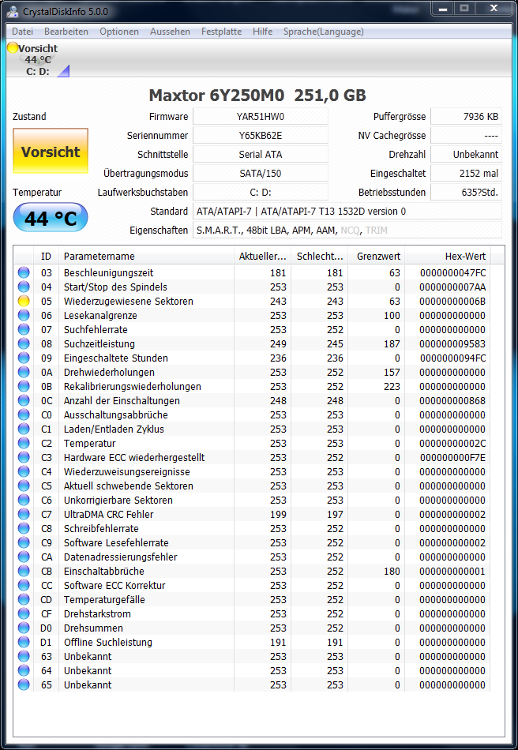Click the status icon for Software Lesefehlerrate

24,542
